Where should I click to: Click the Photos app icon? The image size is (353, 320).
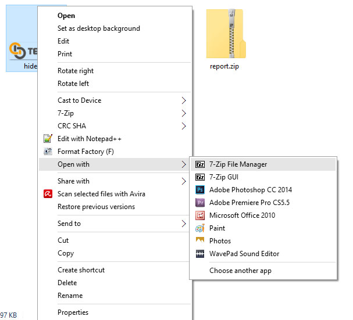tap(200, 240)
